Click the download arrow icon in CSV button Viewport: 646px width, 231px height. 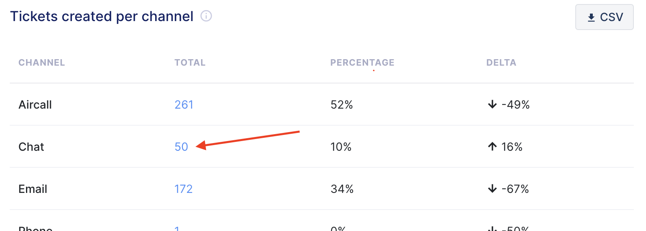click(592, 17)
